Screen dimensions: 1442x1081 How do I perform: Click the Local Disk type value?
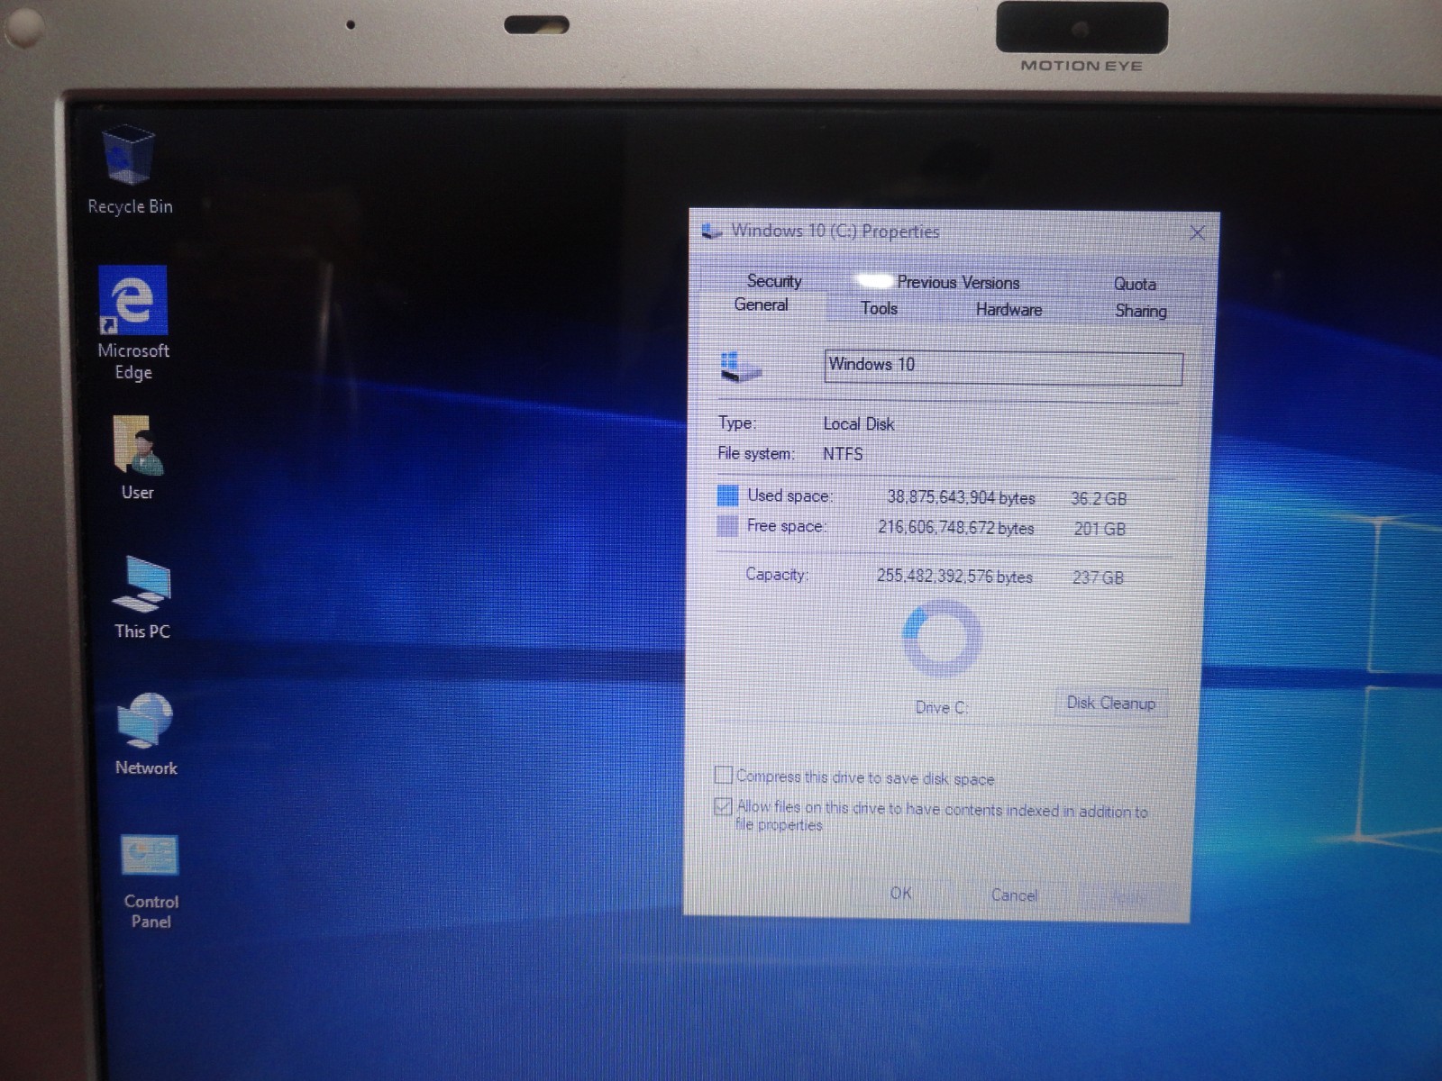tap(859, 423)
